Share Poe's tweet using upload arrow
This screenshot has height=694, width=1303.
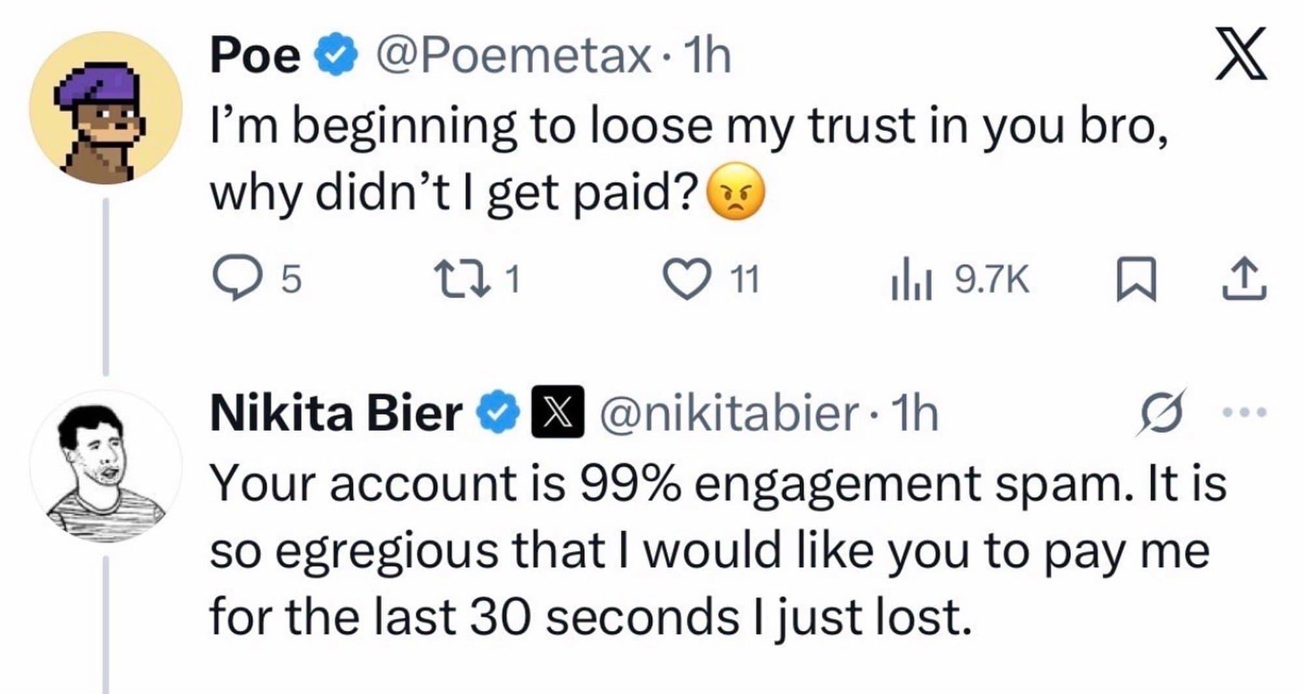tap(1244, 280)
